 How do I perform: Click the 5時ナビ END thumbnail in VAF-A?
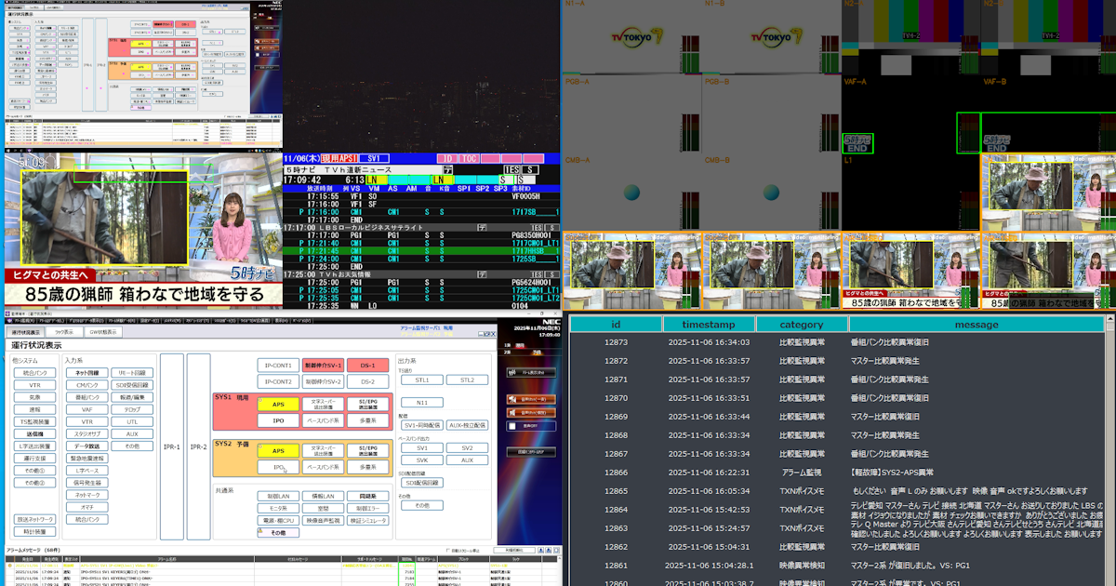click(x=857, y=144)
